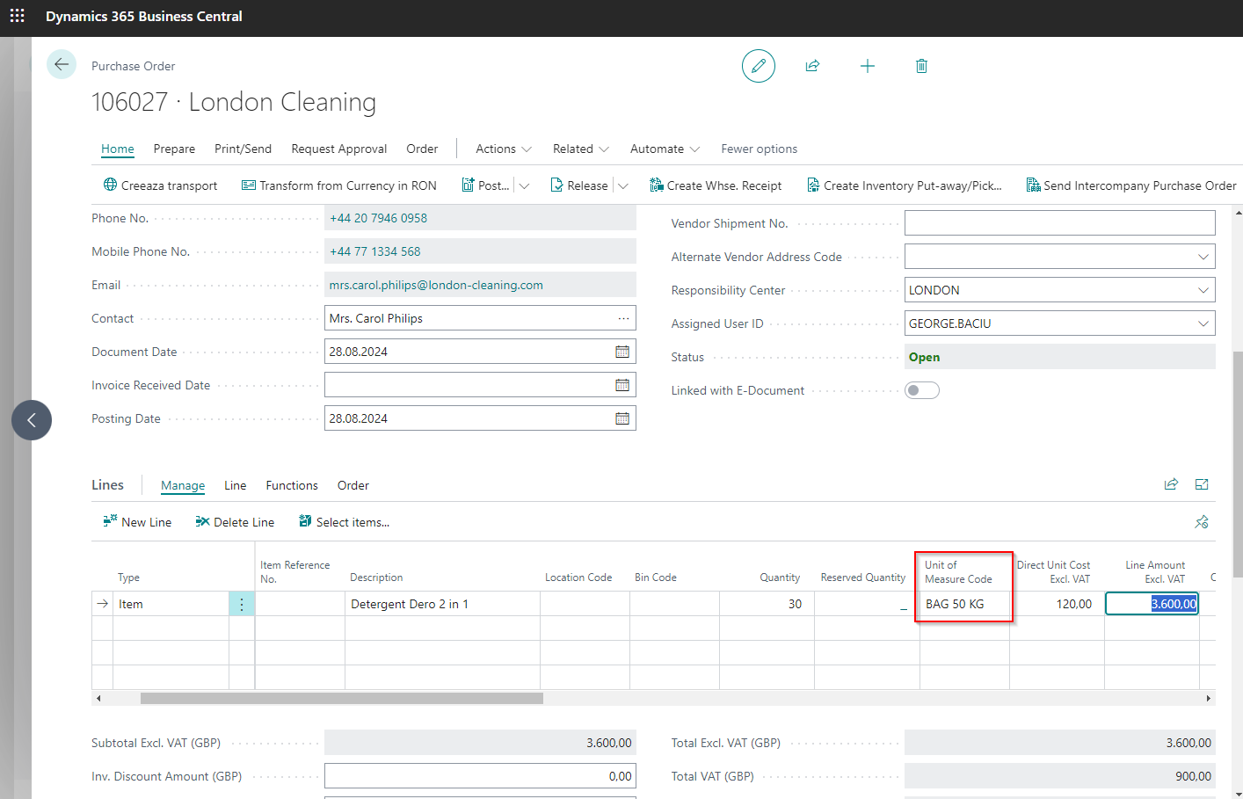Image resolution: width=1243 pixels, height=799 pixels.
Task: Click the Release action
Action: click(x=579, y=185)
